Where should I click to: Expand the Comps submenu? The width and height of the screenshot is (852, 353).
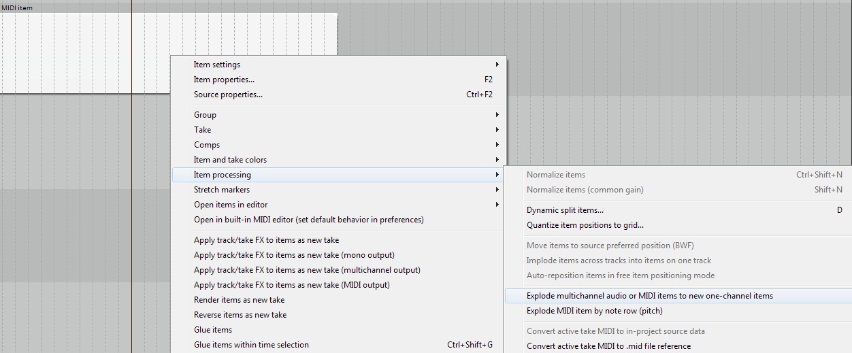pyautogui.click(x=338, y=145)
